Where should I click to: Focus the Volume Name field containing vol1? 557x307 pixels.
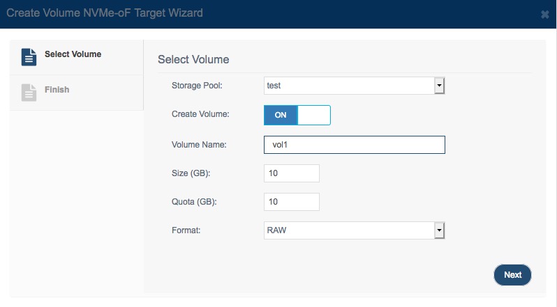click(354, 145)
